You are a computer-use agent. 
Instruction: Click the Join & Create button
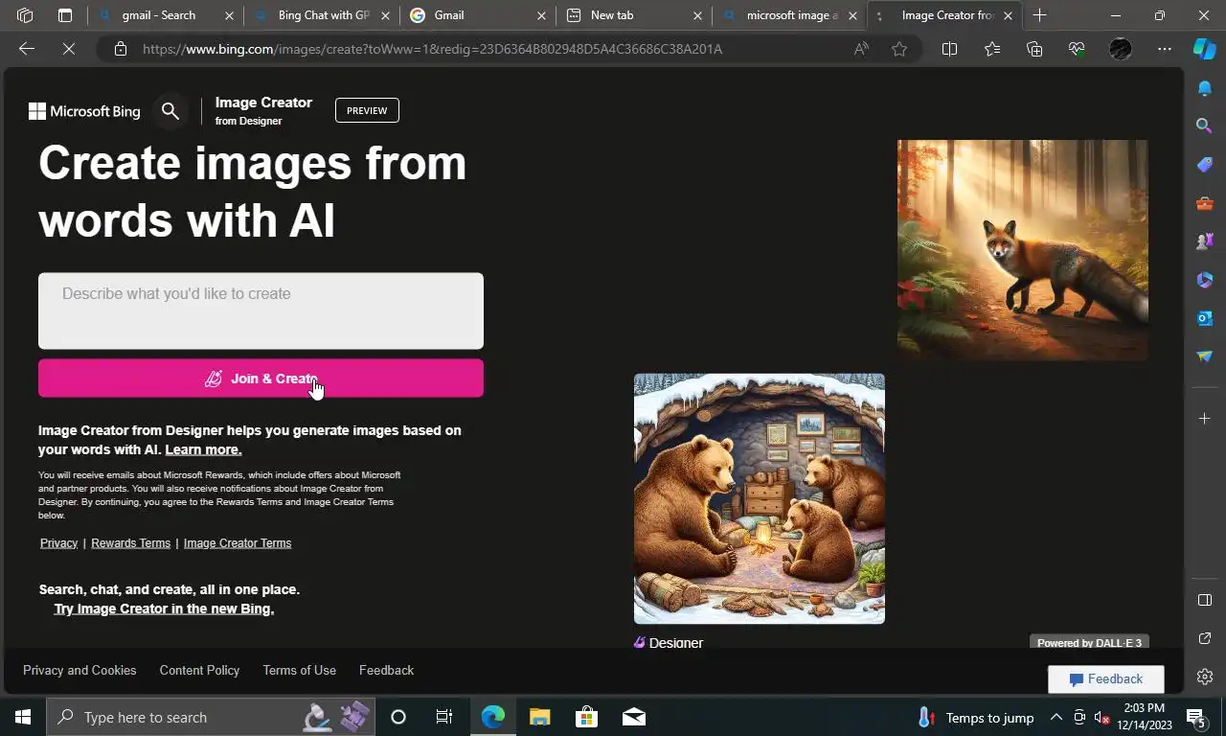261,379
